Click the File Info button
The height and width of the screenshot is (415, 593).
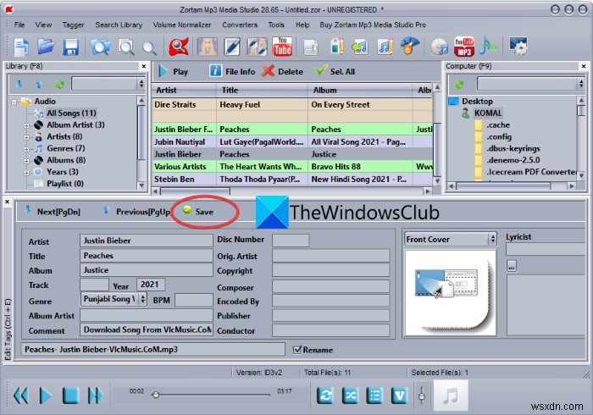(232, 71)
